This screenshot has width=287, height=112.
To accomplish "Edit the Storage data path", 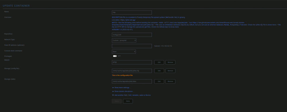I will (159, 82).
